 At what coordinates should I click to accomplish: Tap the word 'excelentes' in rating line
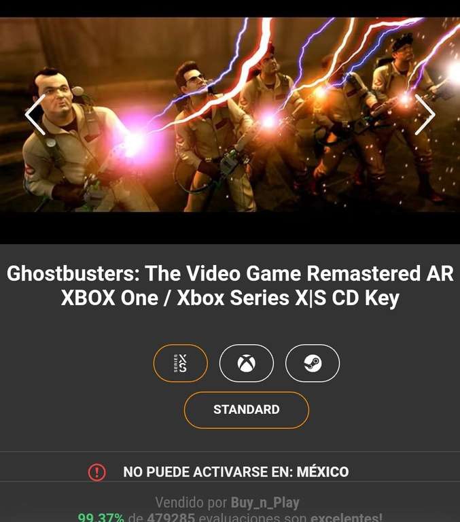[346, 518]
